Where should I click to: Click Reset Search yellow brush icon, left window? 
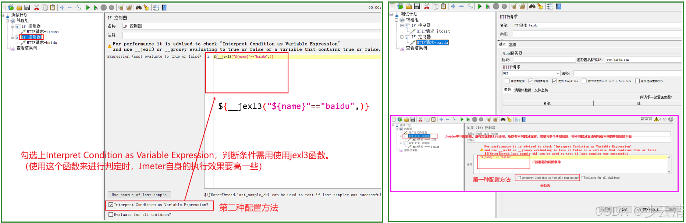tap(146, 7)
